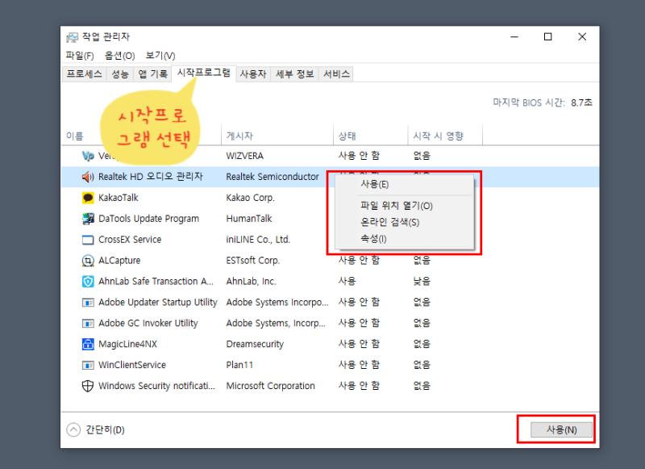This screenshot has width=645, height=469.
Task: Click the Microsoft Corporation publisher cell
Action: click(270, 386)
